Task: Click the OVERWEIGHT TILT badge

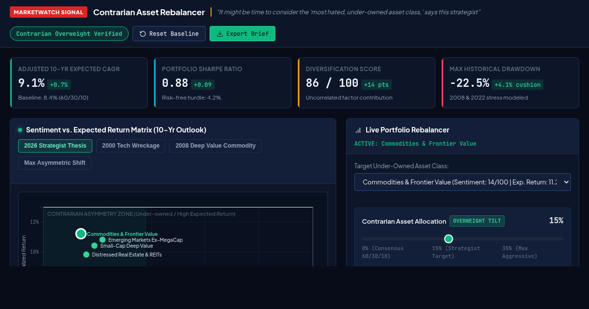Action: click(x=477, y=221)
